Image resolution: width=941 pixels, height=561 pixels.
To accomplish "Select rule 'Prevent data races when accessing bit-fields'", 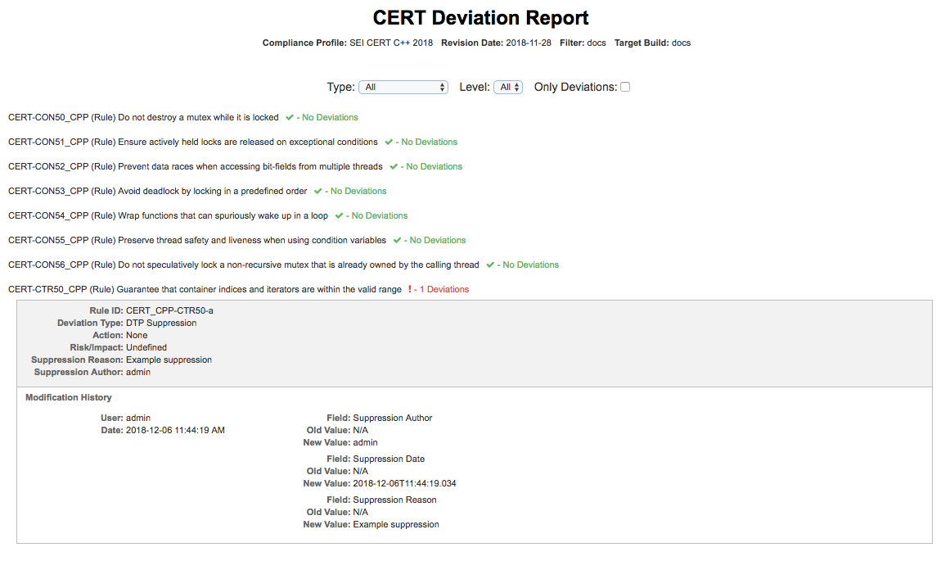I will point(250,167).
